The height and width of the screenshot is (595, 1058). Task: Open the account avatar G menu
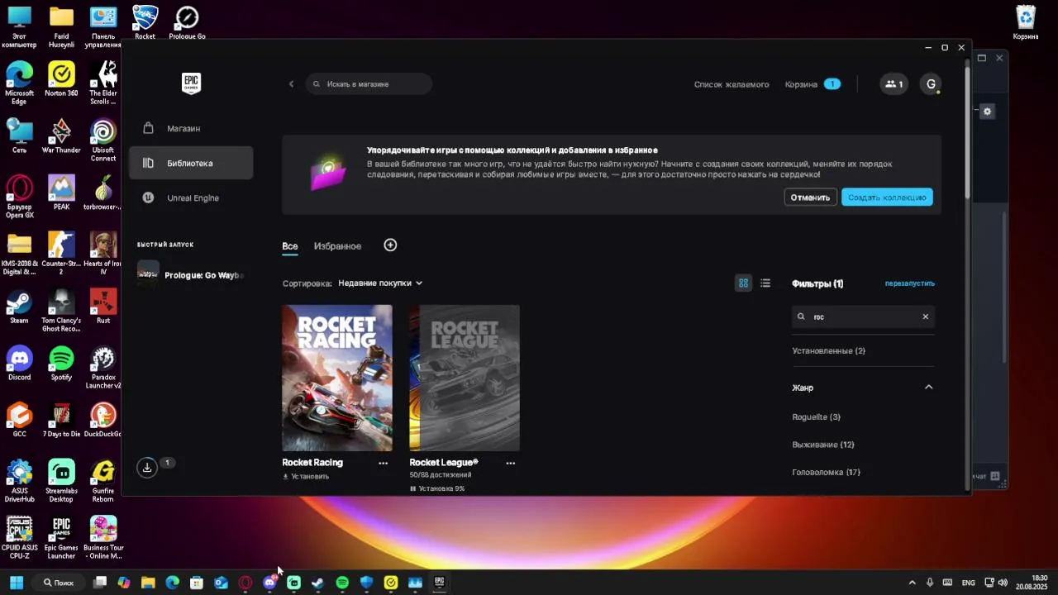click(x=932, y=84)
